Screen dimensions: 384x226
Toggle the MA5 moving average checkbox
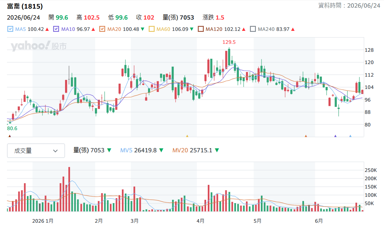click(10, 29)
